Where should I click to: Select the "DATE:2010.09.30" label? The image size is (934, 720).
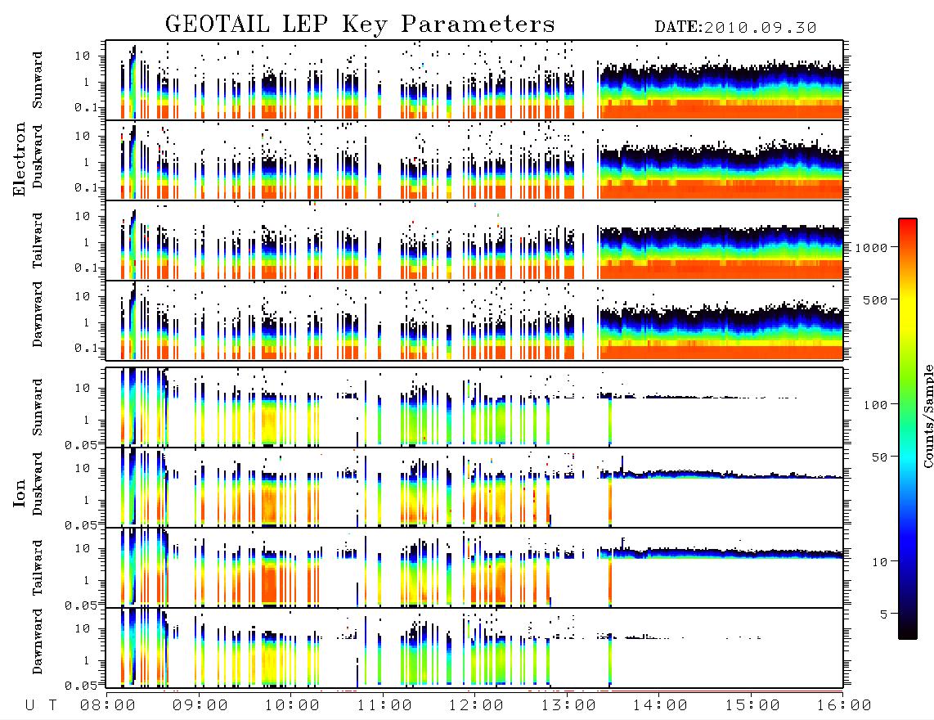pyautogui.click(x=735, y=27)
